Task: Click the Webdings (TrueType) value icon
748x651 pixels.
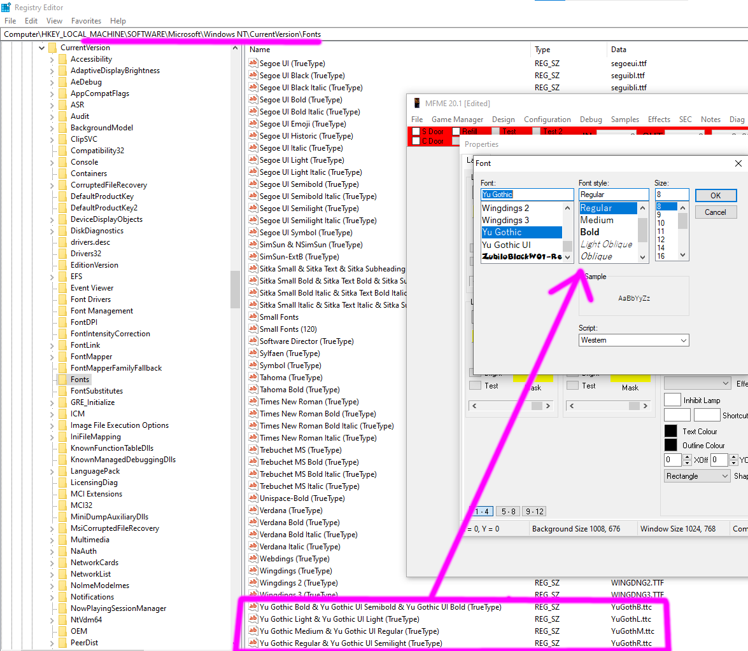Action: click(x=253, y=558)
